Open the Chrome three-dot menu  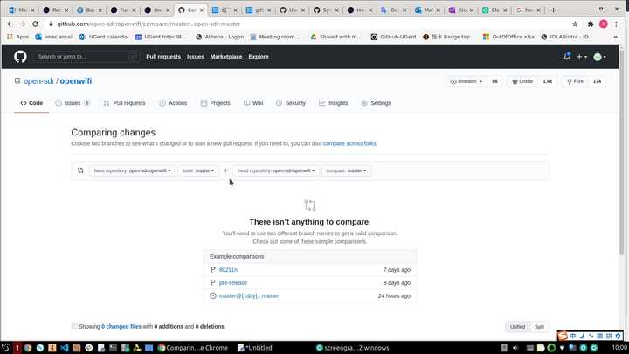click(x=616, y=24)
